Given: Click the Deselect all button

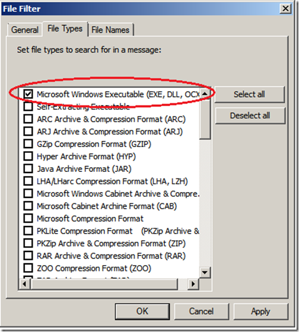Looking at the screenshot, I should (x=250, y=116).
